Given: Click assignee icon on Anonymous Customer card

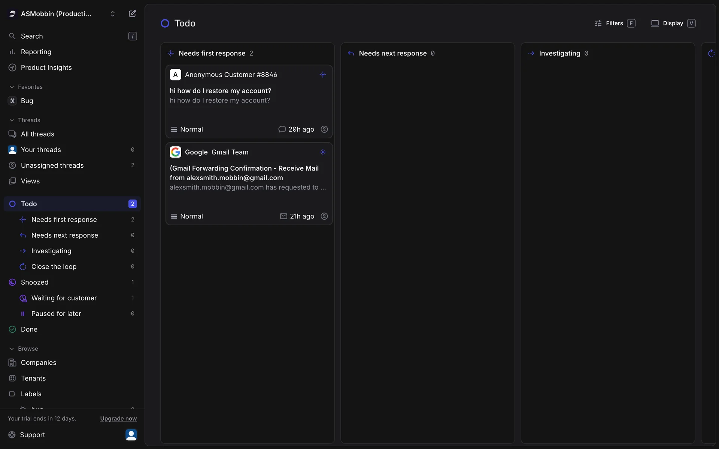Looking at the screenshot, I should (324, 129).
